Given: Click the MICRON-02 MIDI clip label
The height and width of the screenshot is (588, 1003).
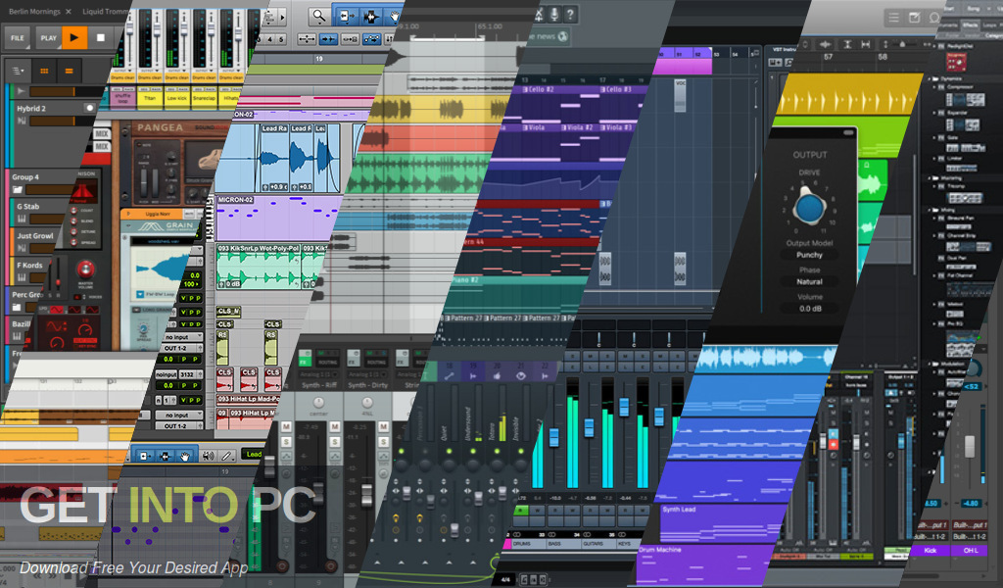Looking at the screenshot, I should click(235, 200).
